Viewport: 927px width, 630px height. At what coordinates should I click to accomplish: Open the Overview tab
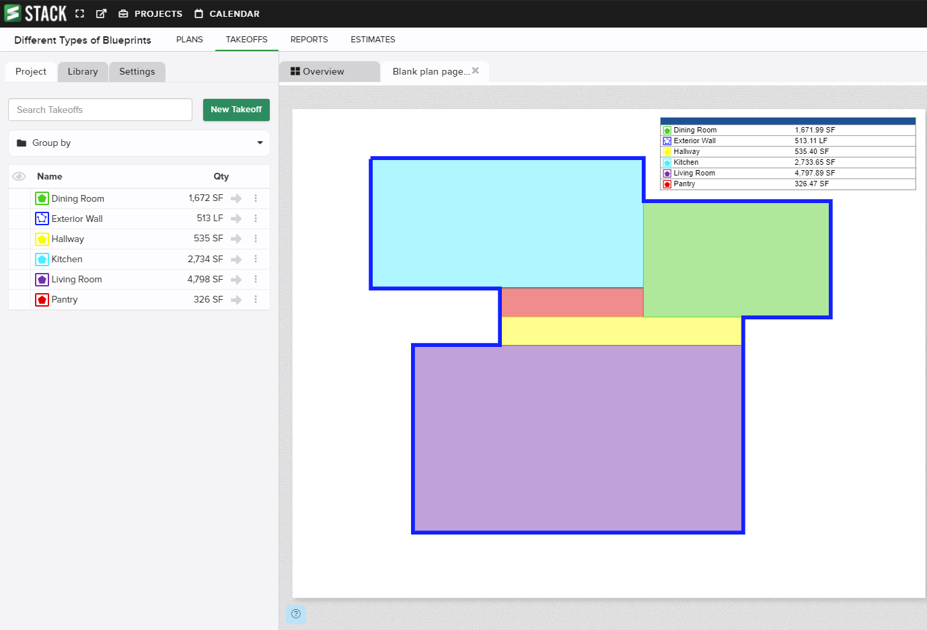(330, 71)
